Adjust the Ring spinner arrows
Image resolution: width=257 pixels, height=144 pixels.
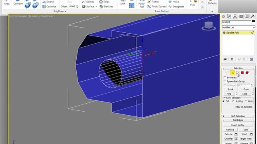click(237, 94)
